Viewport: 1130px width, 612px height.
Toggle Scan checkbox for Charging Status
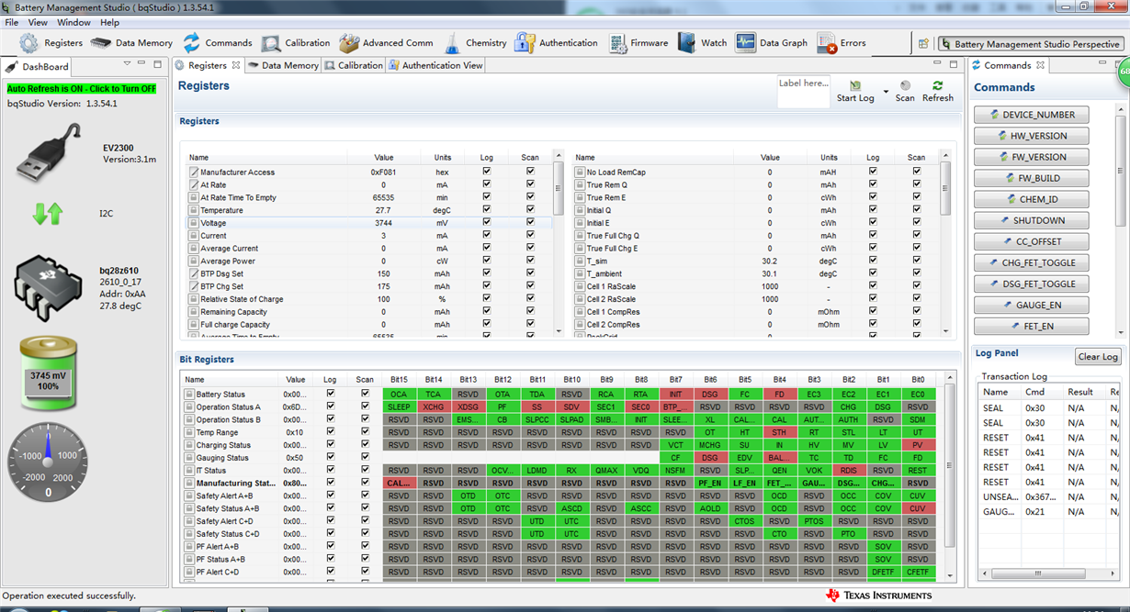tap(365, 444)
